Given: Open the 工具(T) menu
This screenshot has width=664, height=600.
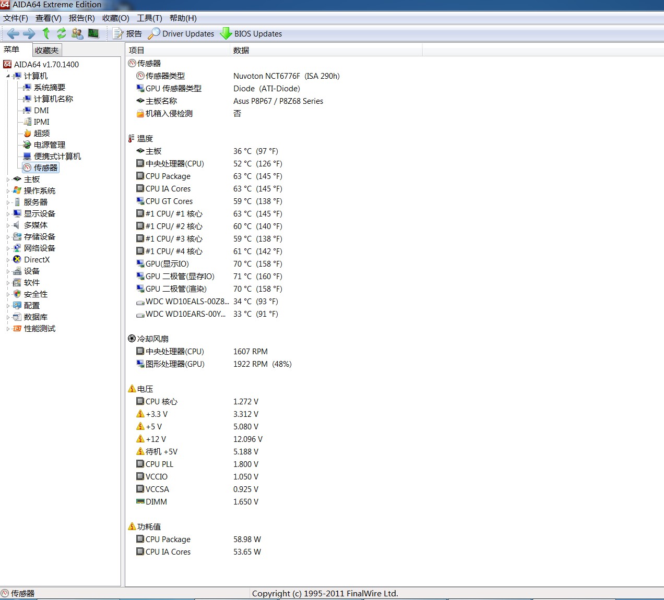Looking at the screenshot, I should click(149, 18).
